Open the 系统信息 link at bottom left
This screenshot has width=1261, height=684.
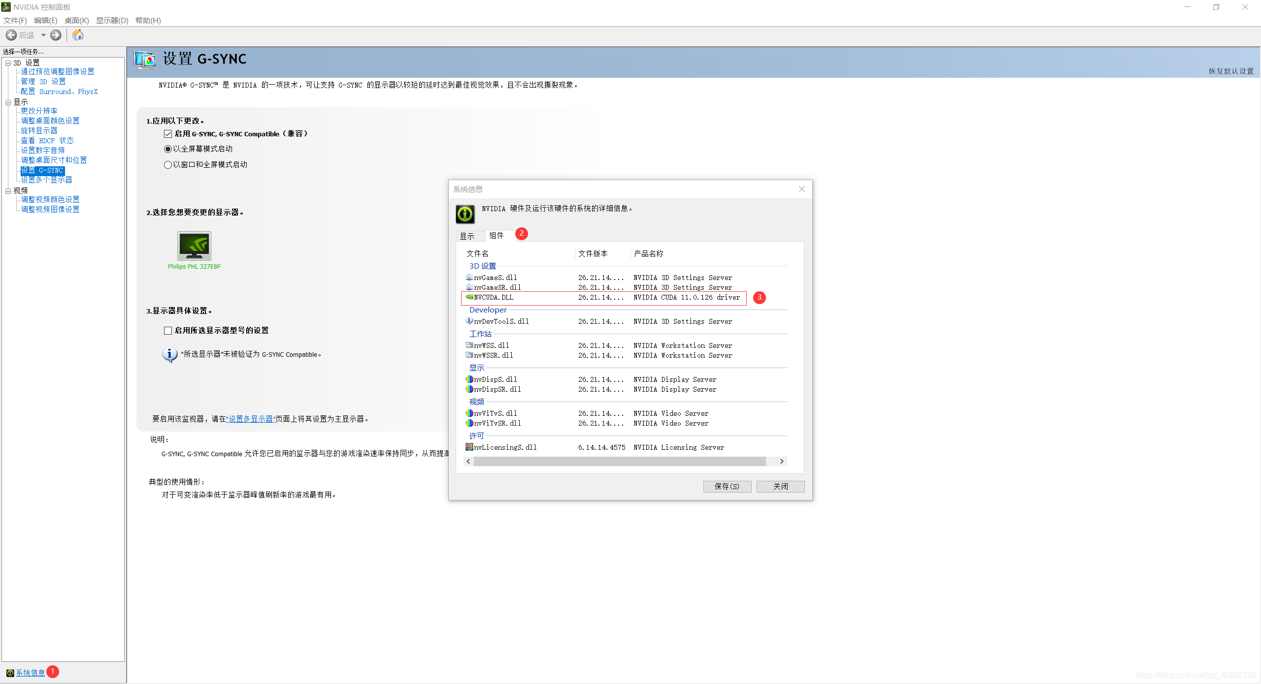30,673
